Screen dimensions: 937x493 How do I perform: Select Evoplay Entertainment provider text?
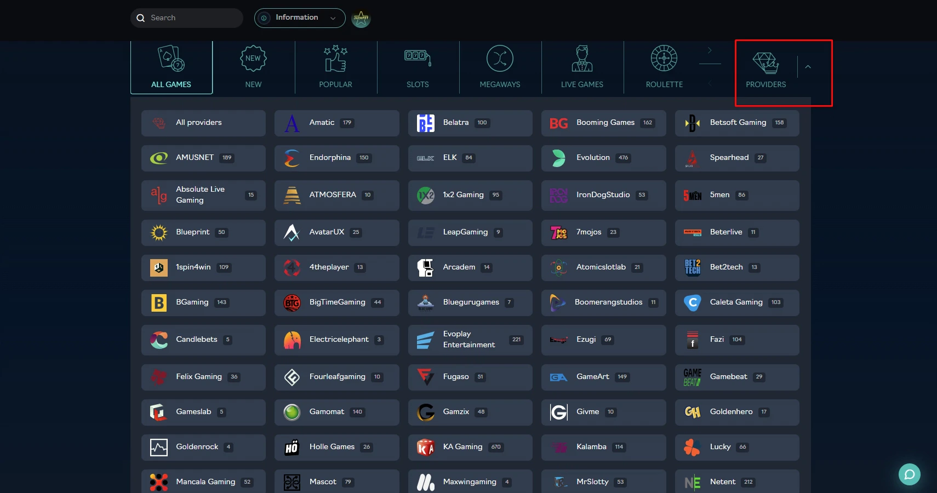coord(469,339)
